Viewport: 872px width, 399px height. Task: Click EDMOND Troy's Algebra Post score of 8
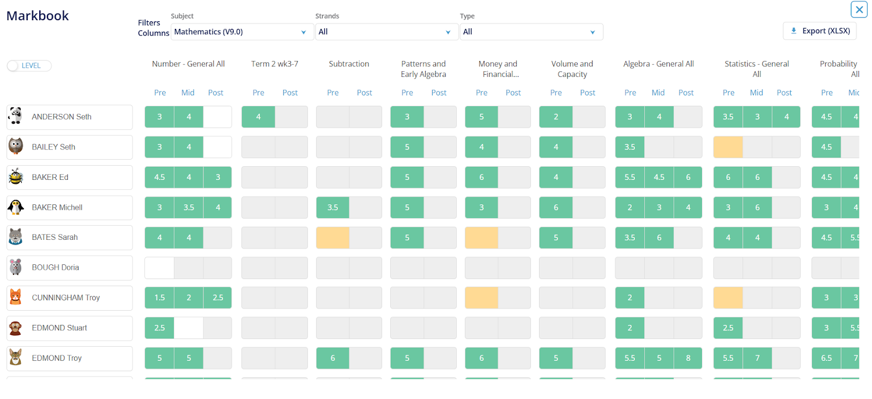[688, 358]
